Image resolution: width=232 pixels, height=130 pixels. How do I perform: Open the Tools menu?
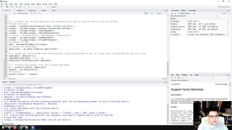(x=50, y=4)
